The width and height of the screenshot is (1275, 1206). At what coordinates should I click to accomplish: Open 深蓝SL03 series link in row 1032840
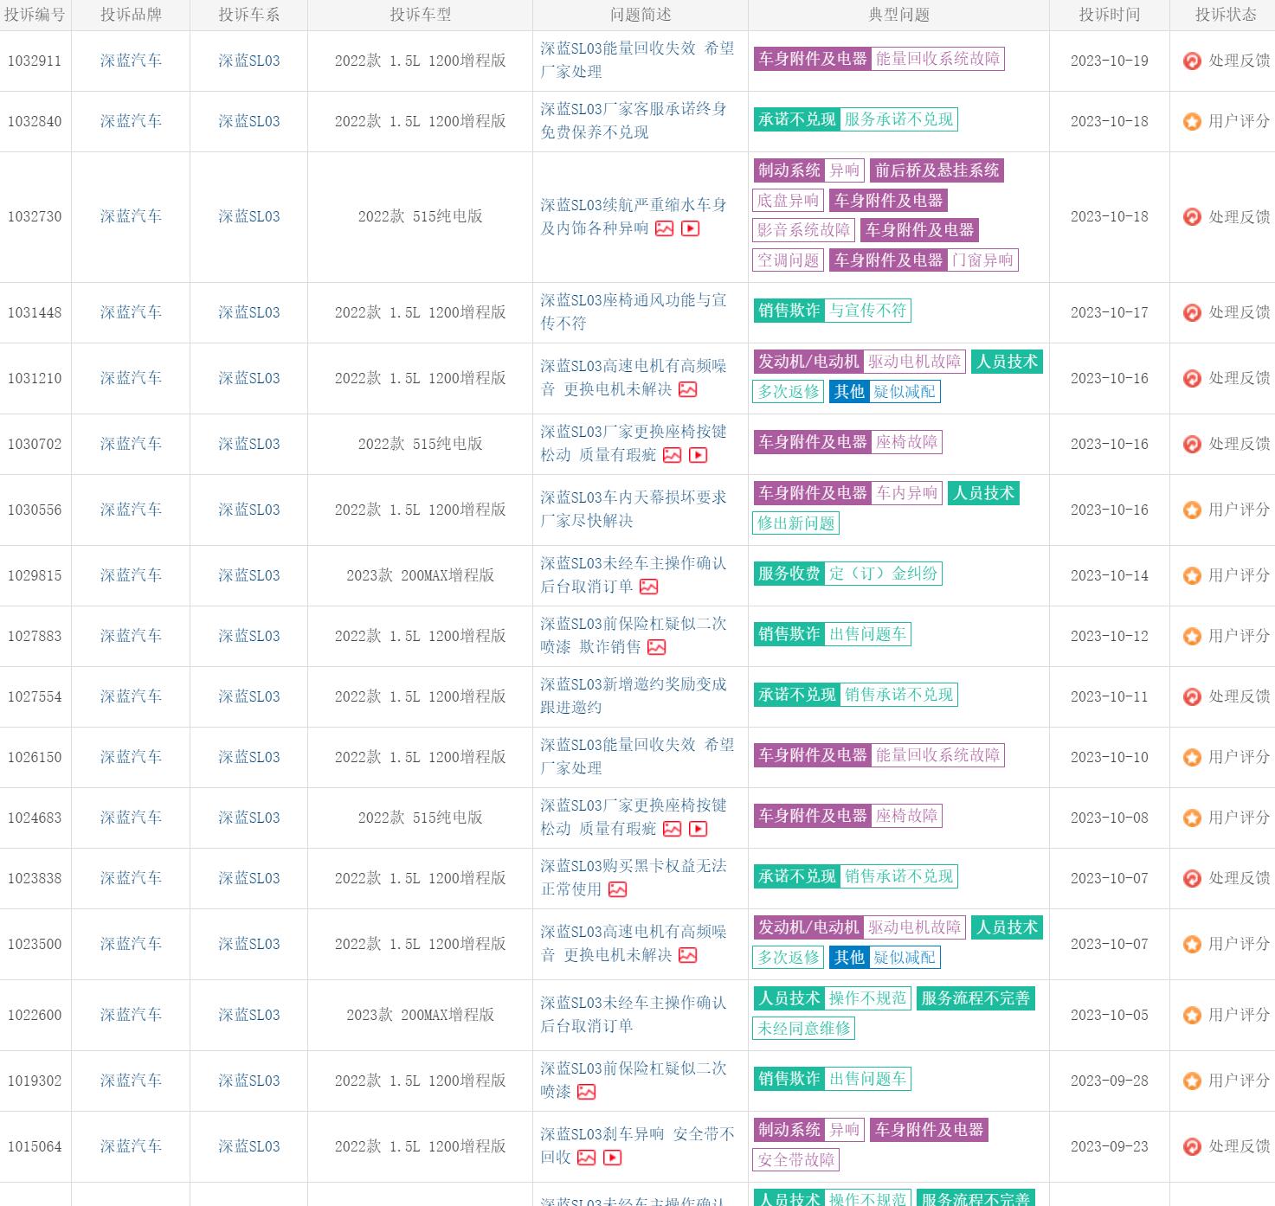(249, 121)
